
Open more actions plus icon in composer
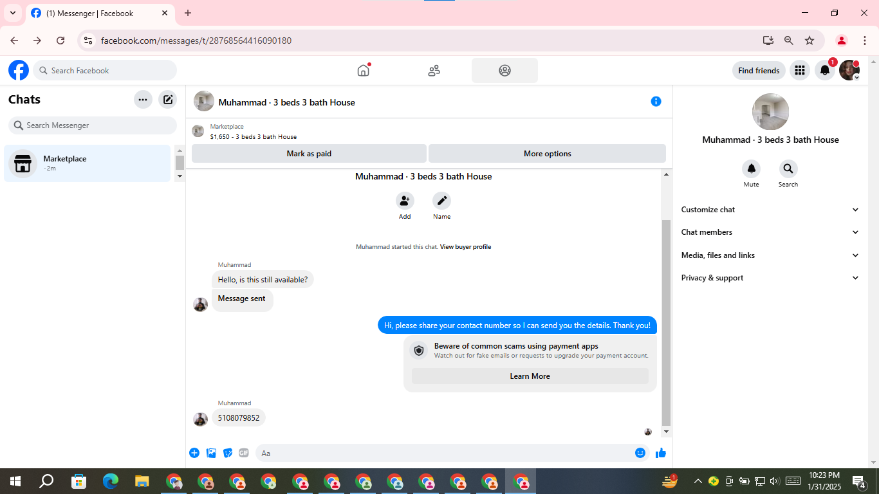194,453
